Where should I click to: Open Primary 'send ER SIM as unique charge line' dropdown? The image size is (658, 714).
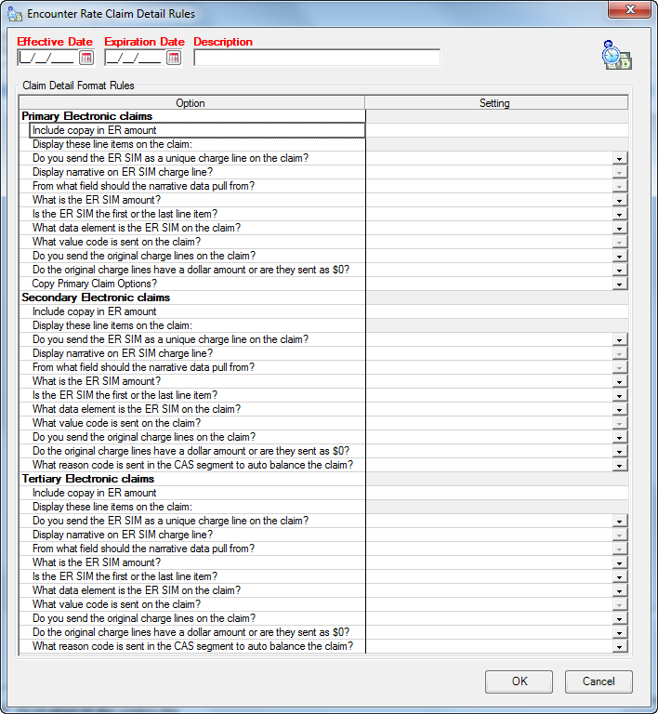coord(619,158)
